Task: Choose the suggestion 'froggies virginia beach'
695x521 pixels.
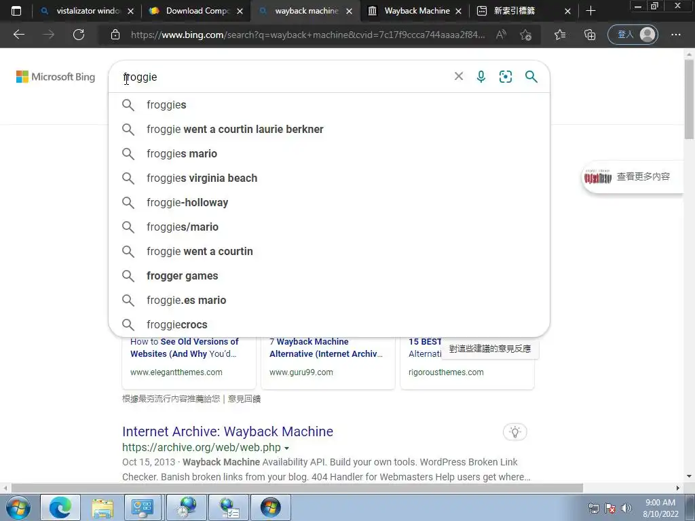Action: [329, 178]
